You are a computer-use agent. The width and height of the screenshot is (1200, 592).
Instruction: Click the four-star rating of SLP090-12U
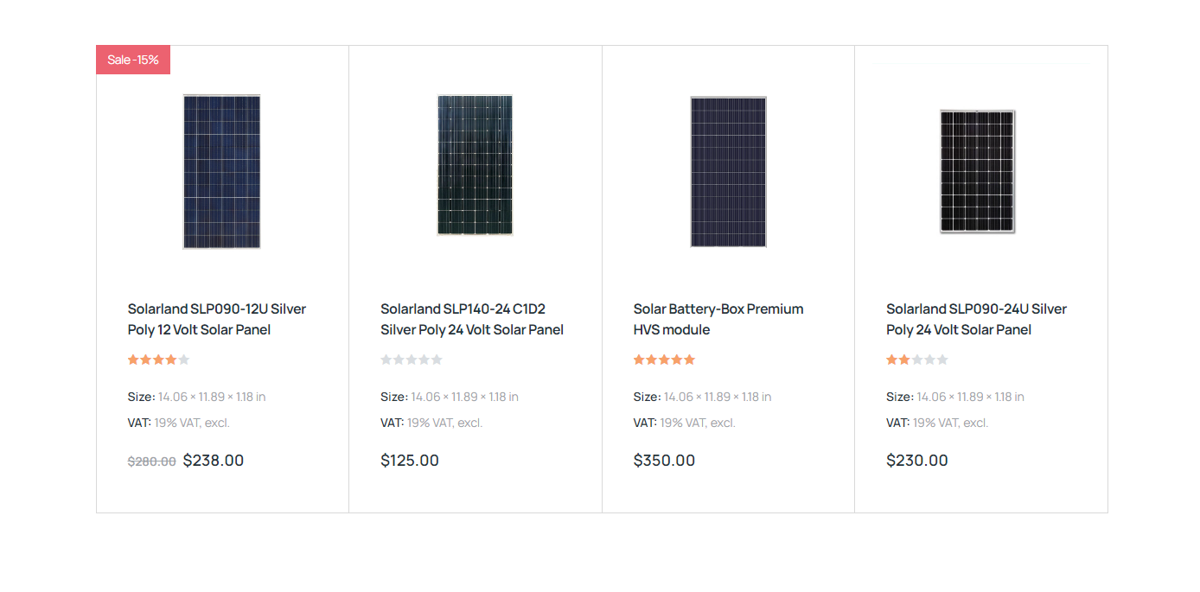[x=158, y=360]
